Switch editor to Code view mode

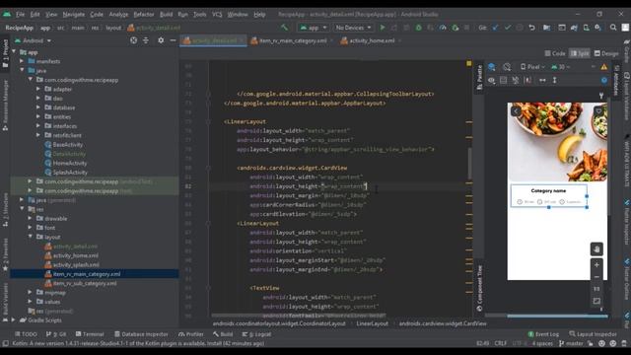(554, 53)
